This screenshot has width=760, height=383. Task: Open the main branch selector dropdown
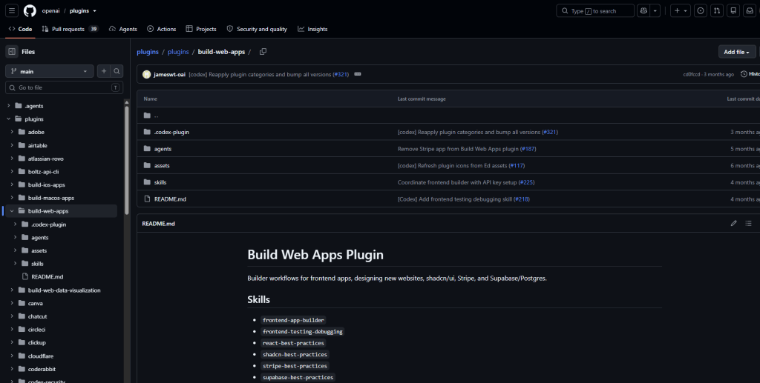click(50, 71)
